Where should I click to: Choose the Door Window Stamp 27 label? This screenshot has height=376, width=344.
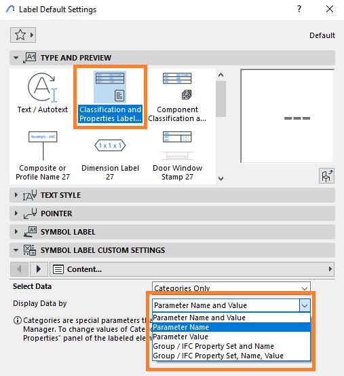tap(177, 156)
